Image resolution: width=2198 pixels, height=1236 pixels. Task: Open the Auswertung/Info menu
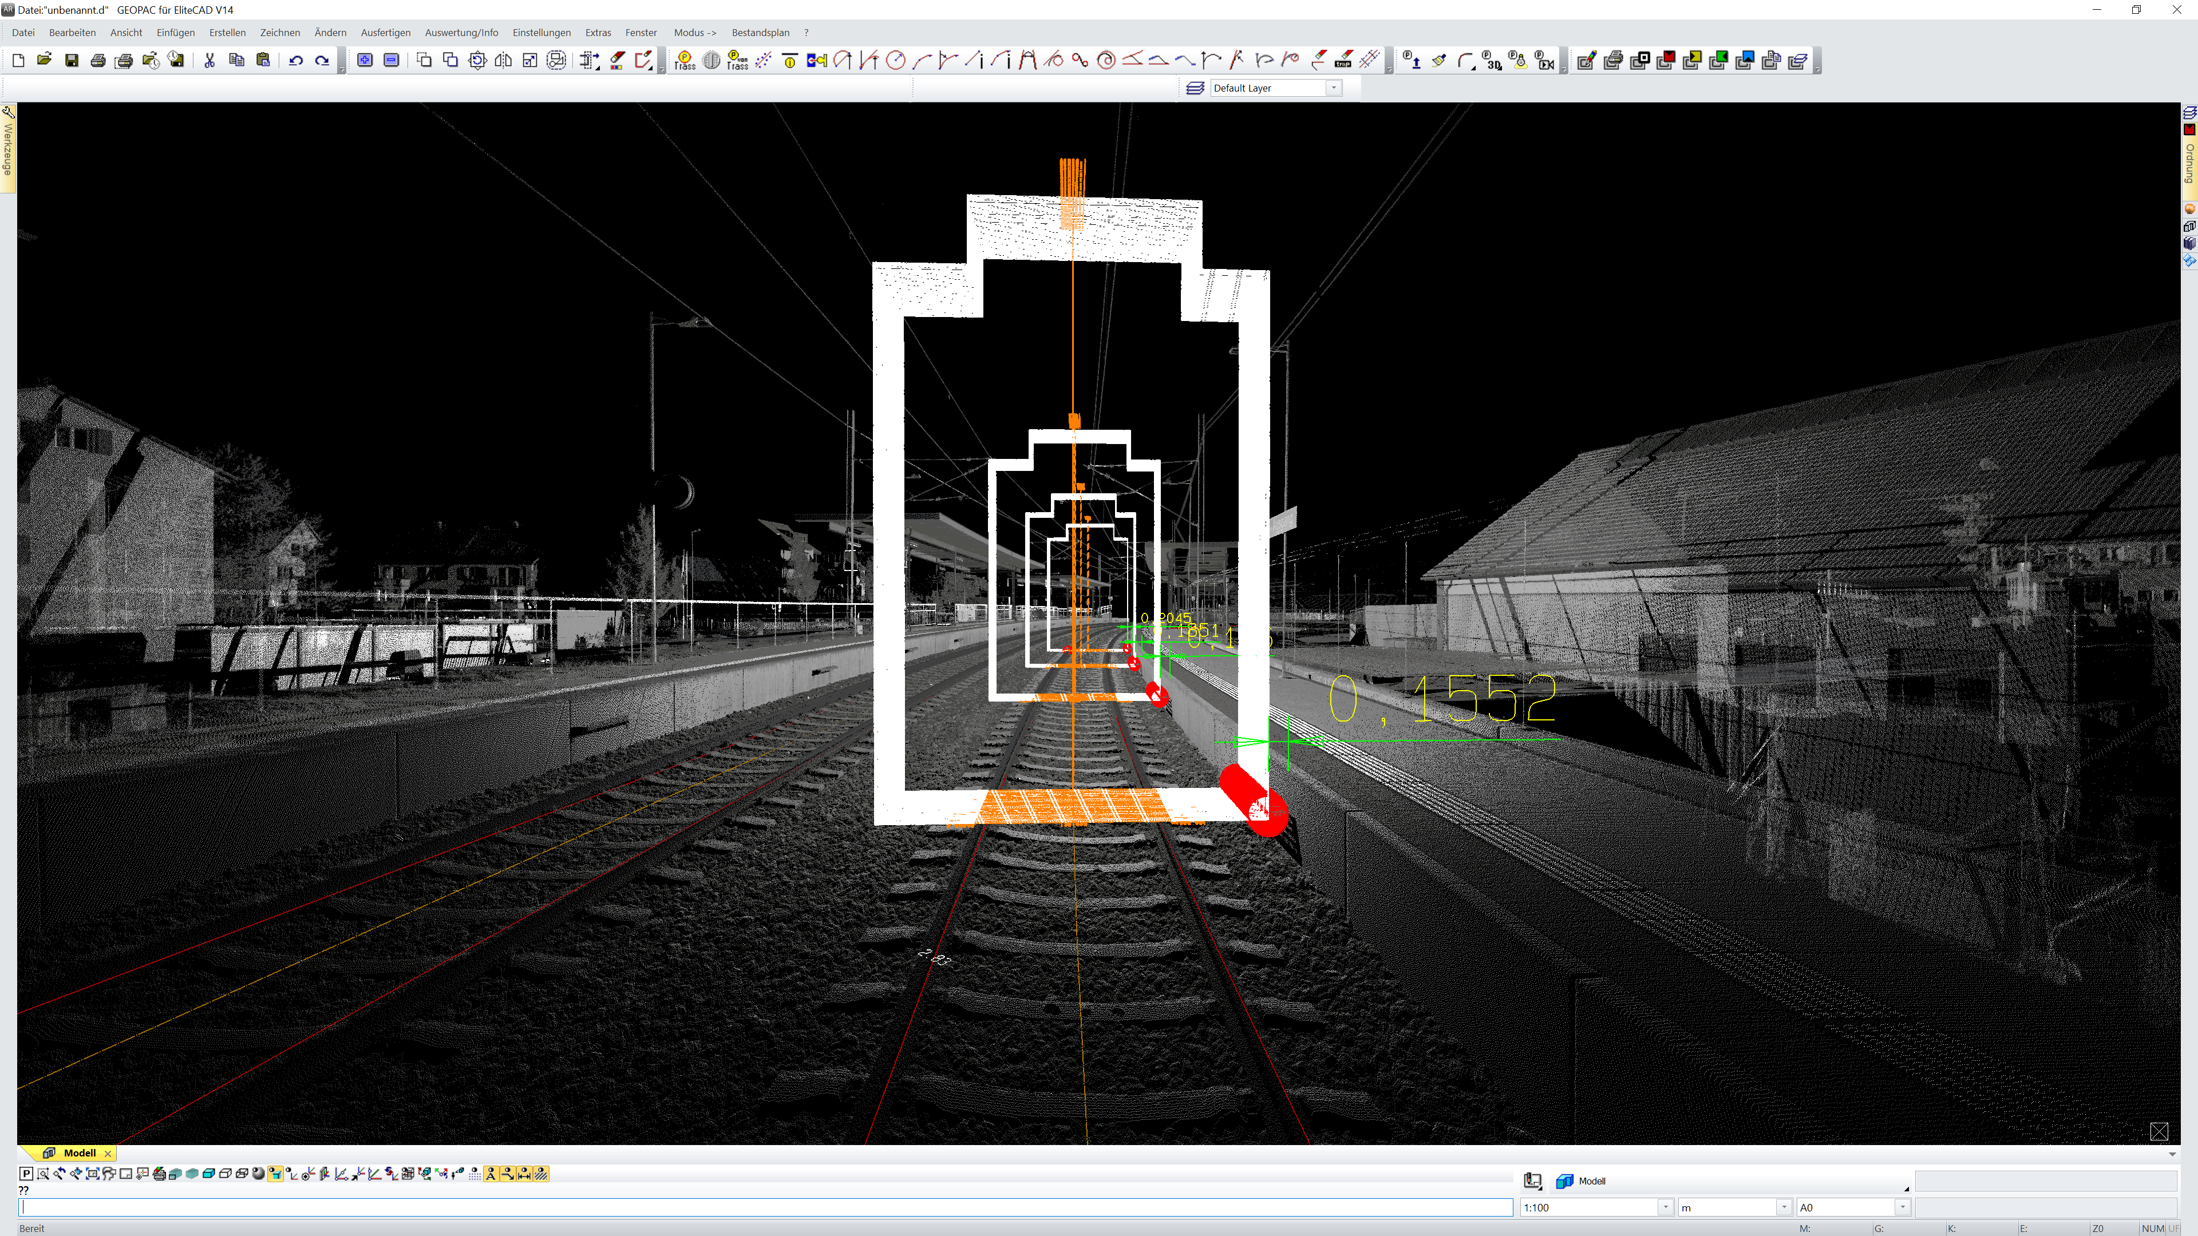(x=461, y=33)
